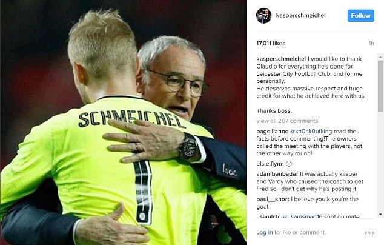Click the Log in link

pos(264,232)
